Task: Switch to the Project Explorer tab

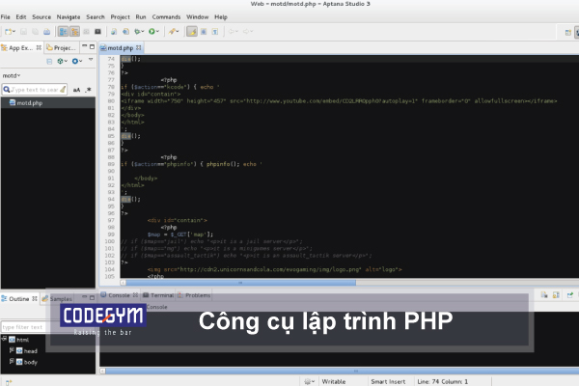Action: click(x=62, y=48)
